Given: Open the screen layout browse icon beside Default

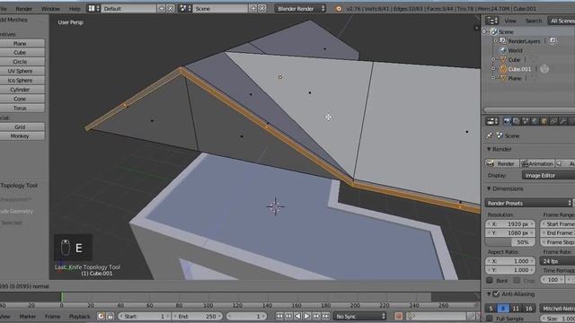Looking at the screenshot, I should pos(93,8).
